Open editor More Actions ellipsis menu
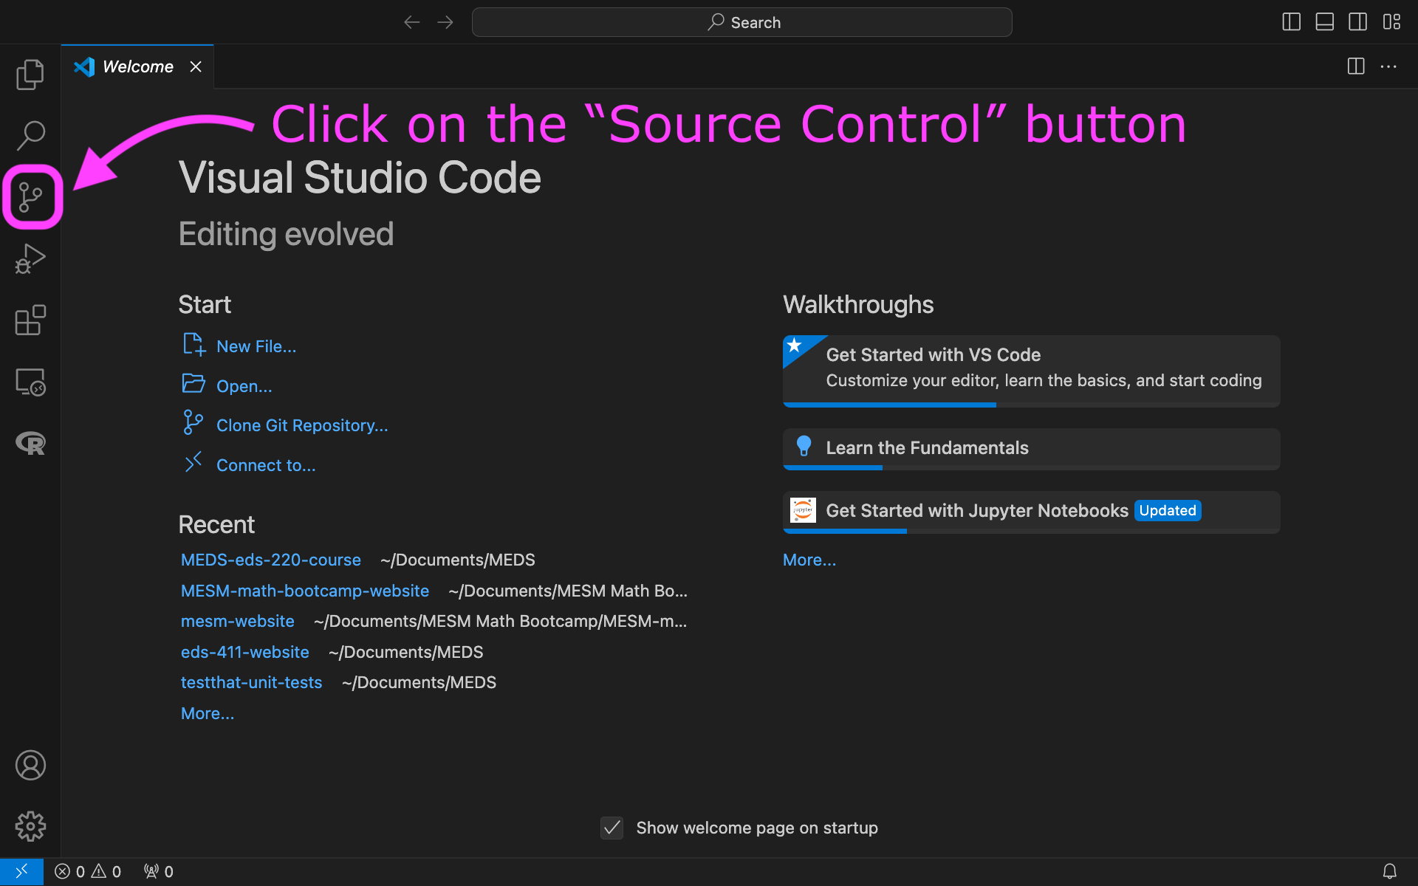The height and width of the screenshot is (886, 1418). point(1388,66)
